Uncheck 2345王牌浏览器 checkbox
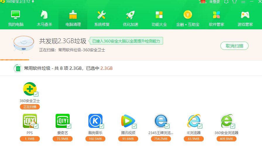This screenshot has height=164, width=262. tap(167, 126)
